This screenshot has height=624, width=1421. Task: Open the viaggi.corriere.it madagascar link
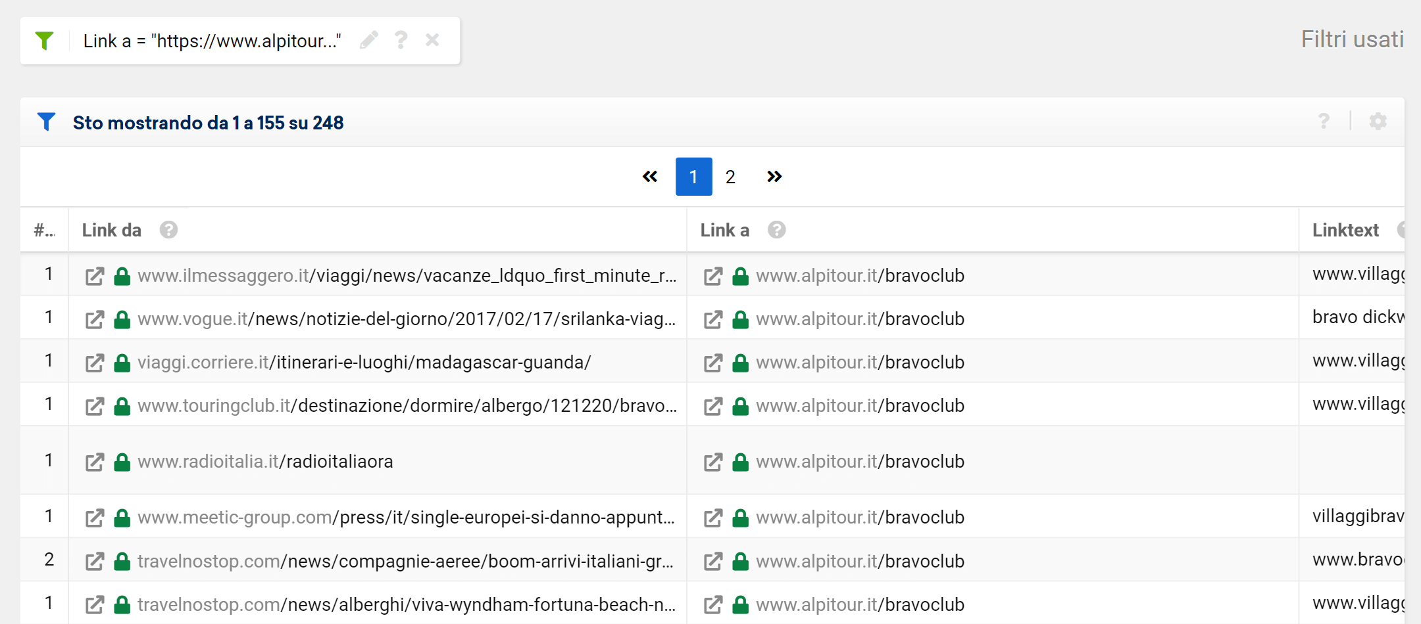tap(364, 363)
